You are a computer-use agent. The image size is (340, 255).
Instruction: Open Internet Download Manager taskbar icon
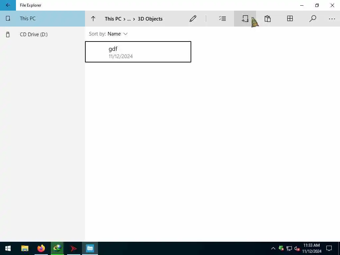coord(57,248)
